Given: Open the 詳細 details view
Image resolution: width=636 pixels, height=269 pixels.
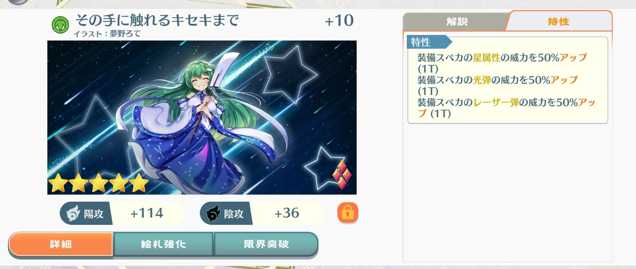Looking at the screenshot, I should pos(61,244).
